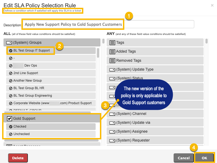217x163 pixels.
Task: Expand the (System) Assignee field
Action: 155,131
